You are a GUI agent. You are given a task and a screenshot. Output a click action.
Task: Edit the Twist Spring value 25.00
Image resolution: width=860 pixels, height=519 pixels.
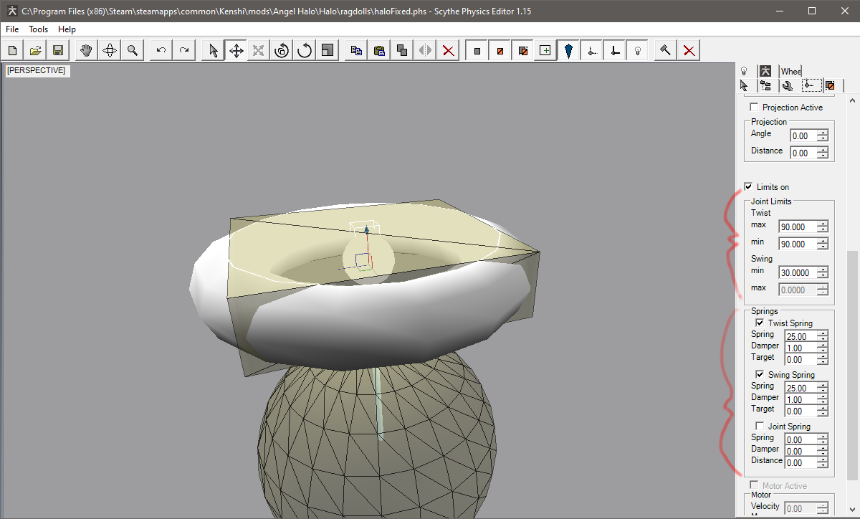[x=801, y=336]
